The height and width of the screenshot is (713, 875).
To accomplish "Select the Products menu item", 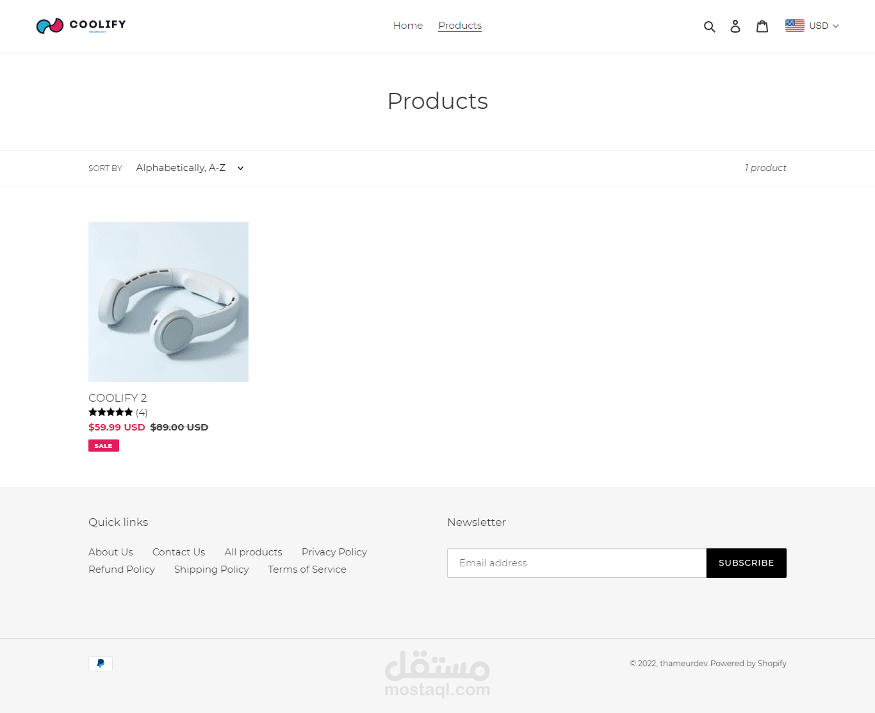I will (x=460, y=26).
